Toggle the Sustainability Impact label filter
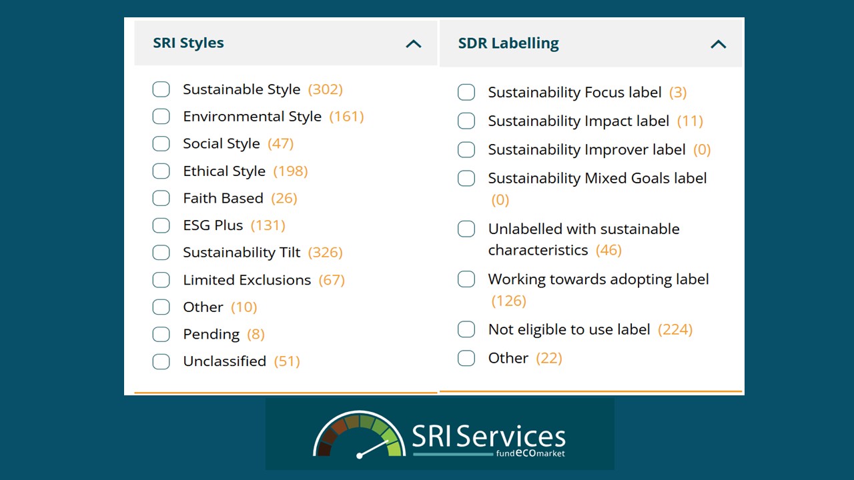Screen dimensions: 854x480 click(466, 121)
